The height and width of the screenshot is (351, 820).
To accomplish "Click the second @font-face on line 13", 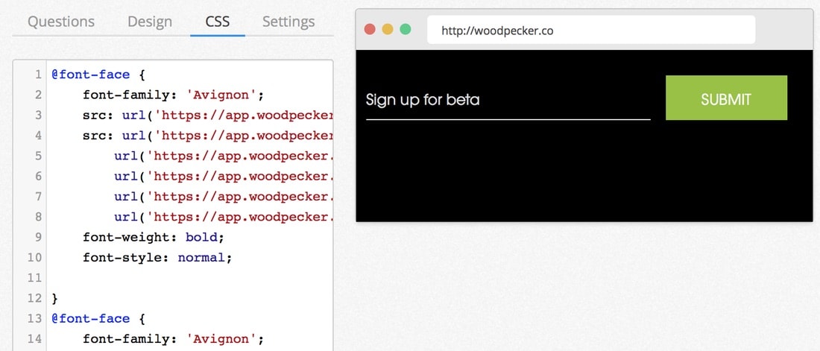I will pyautogui.click(x=90, y=319).
